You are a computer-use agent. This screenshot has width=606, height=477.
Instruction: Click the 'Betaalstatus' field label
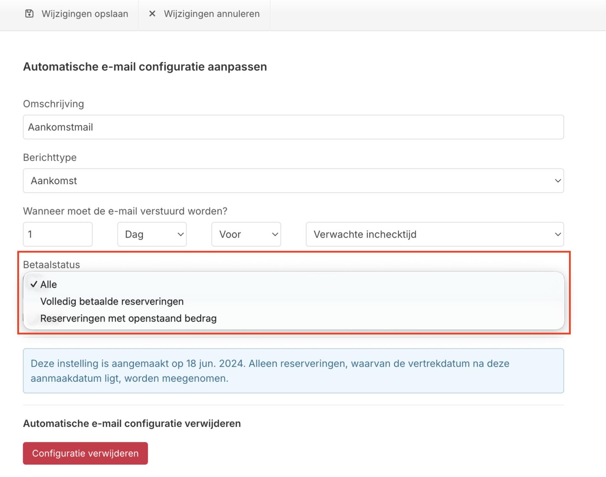click(x=51, y=265)
